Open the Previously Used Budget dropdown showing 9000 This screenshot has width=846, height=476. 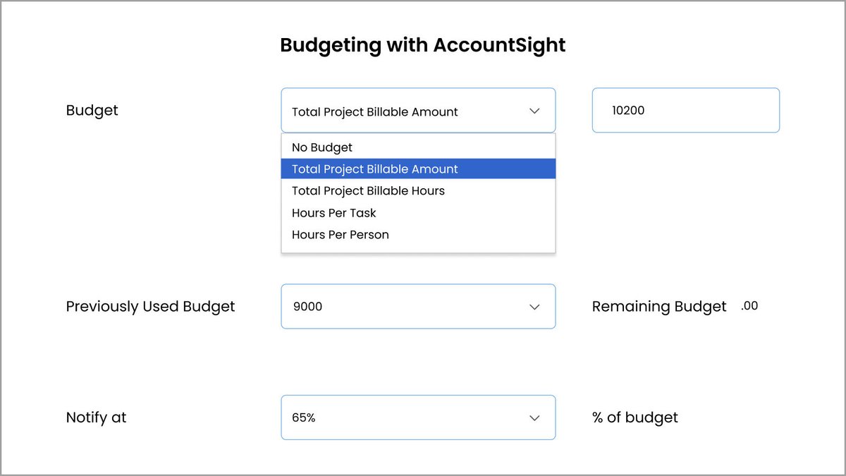pyautogui.click(x=418, y=306)
